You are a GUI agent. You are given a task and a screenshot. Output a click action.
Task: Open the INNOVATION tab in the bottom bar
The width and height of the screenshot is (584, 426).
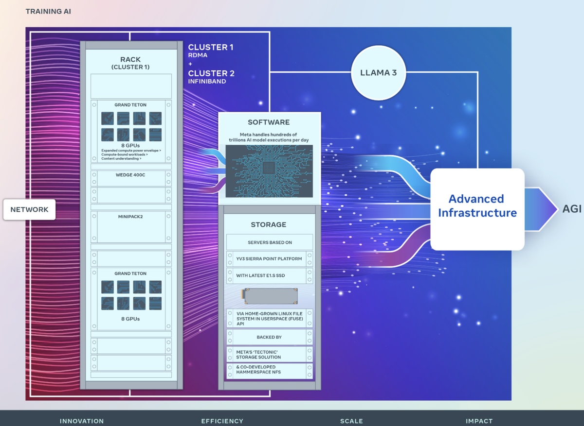coord(82,421)
